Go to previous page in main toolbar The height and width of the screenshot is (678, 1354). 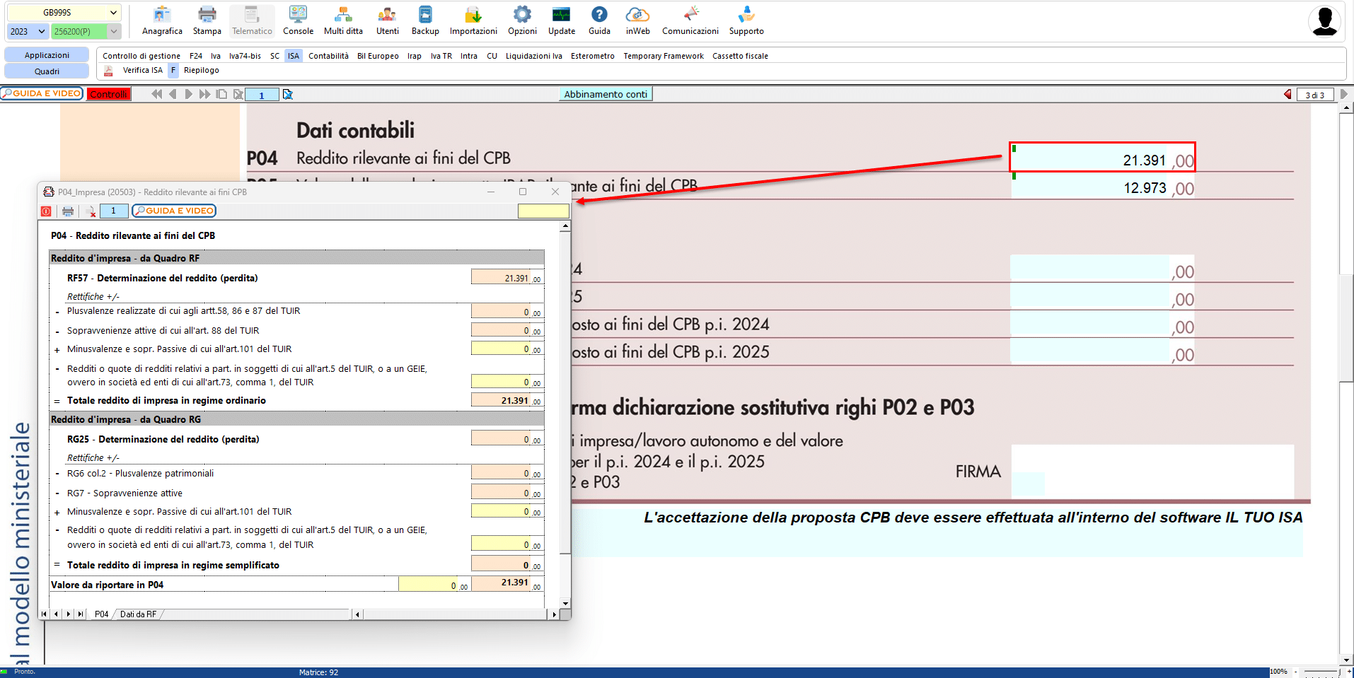(x=173, y=94)
